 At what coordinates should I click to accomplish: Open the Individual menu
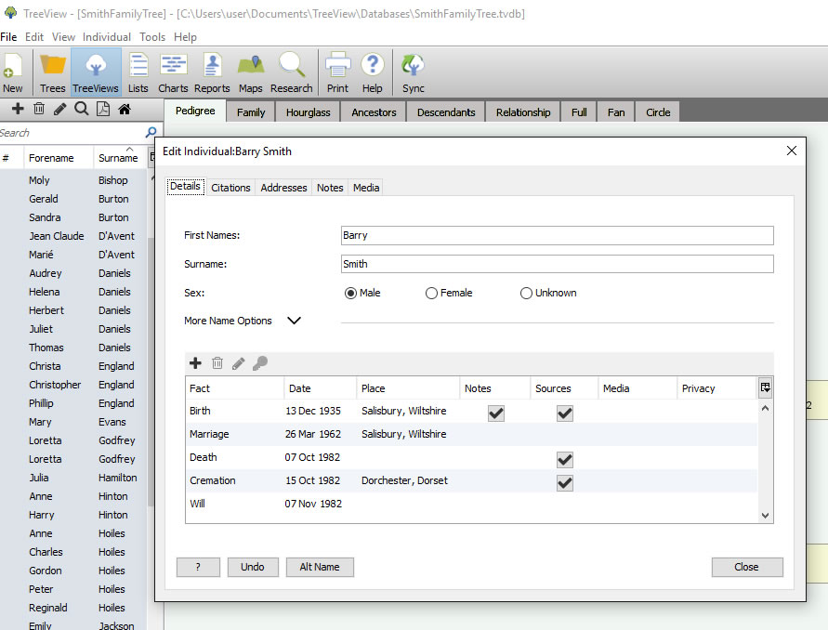point(107,37)
